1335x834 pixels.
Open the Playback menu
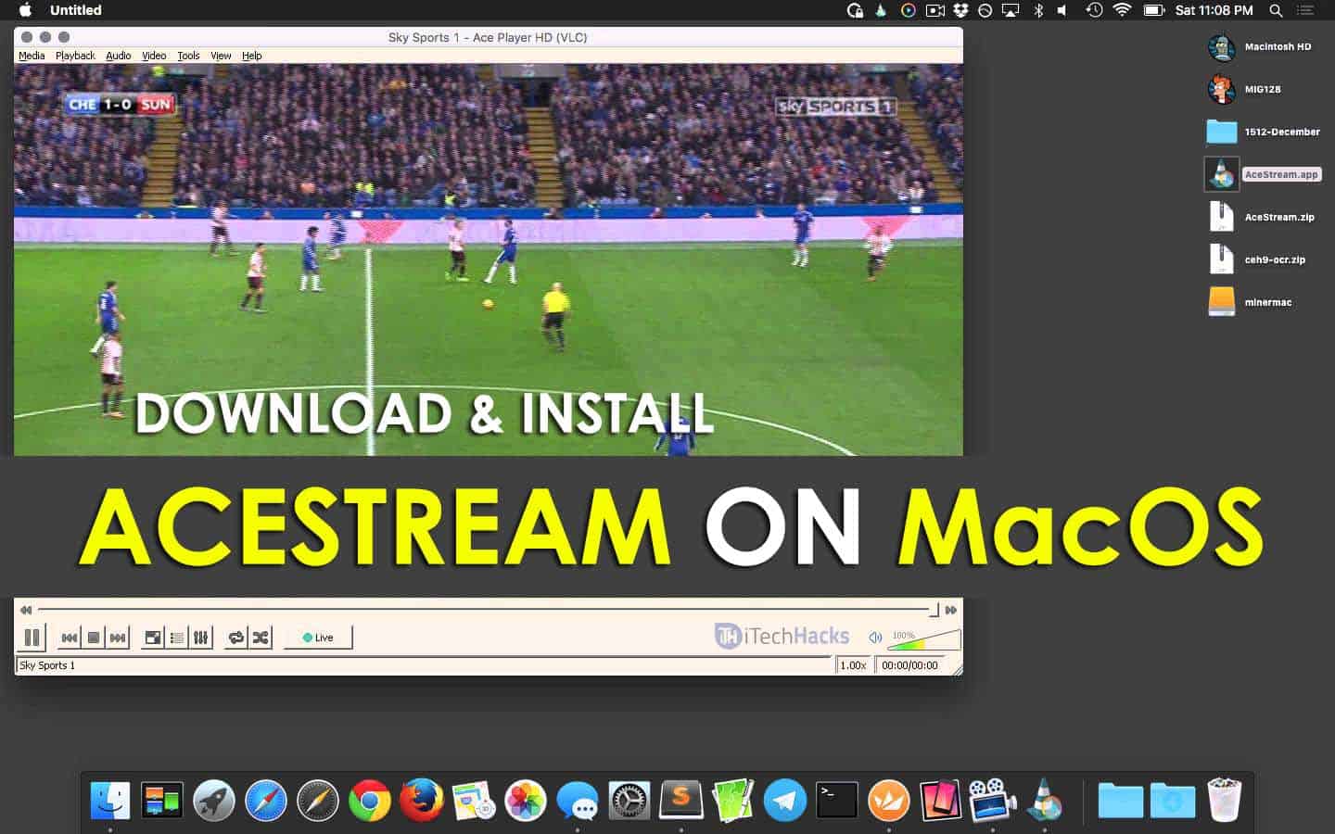[x=75, y=56]
